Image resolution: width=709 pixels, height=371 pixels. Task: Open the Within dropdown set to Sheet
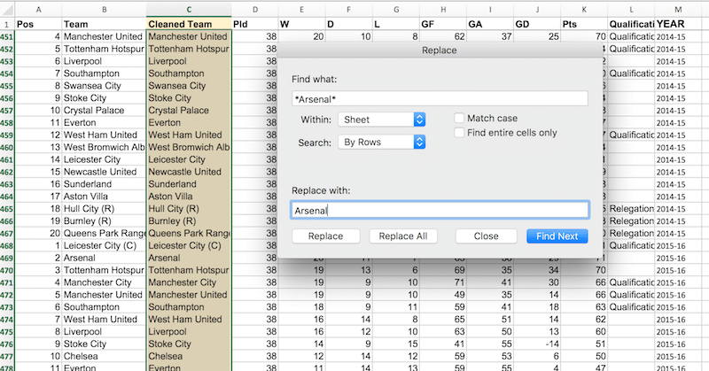pyautogui.click(x=382, y=120)
